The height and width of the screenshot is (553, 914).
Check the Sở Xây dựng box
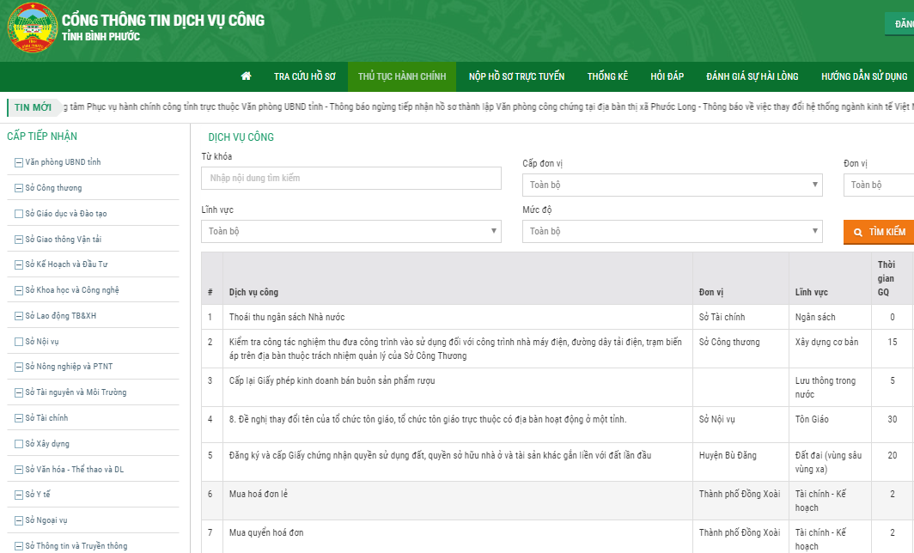coord(19,444)
